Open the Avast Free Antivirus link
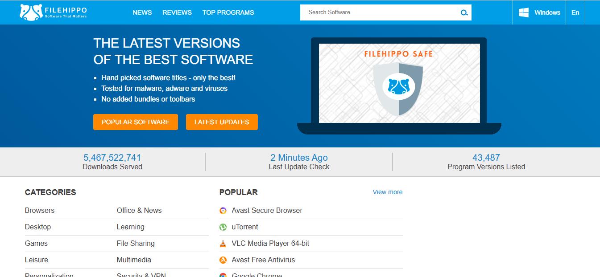 [263, 260]
